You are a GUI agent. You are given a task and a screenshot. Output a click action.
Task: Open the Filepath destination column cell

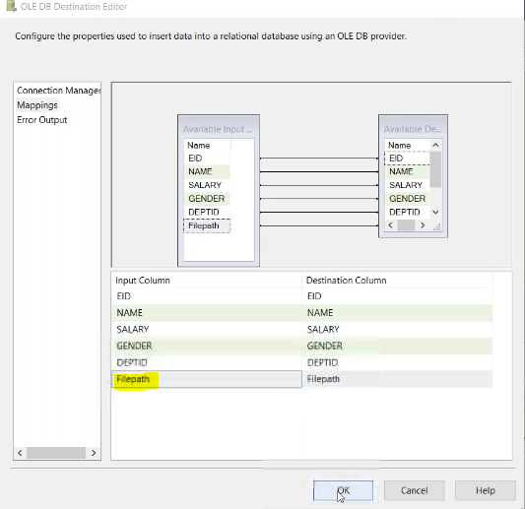(x=397, y=379)
